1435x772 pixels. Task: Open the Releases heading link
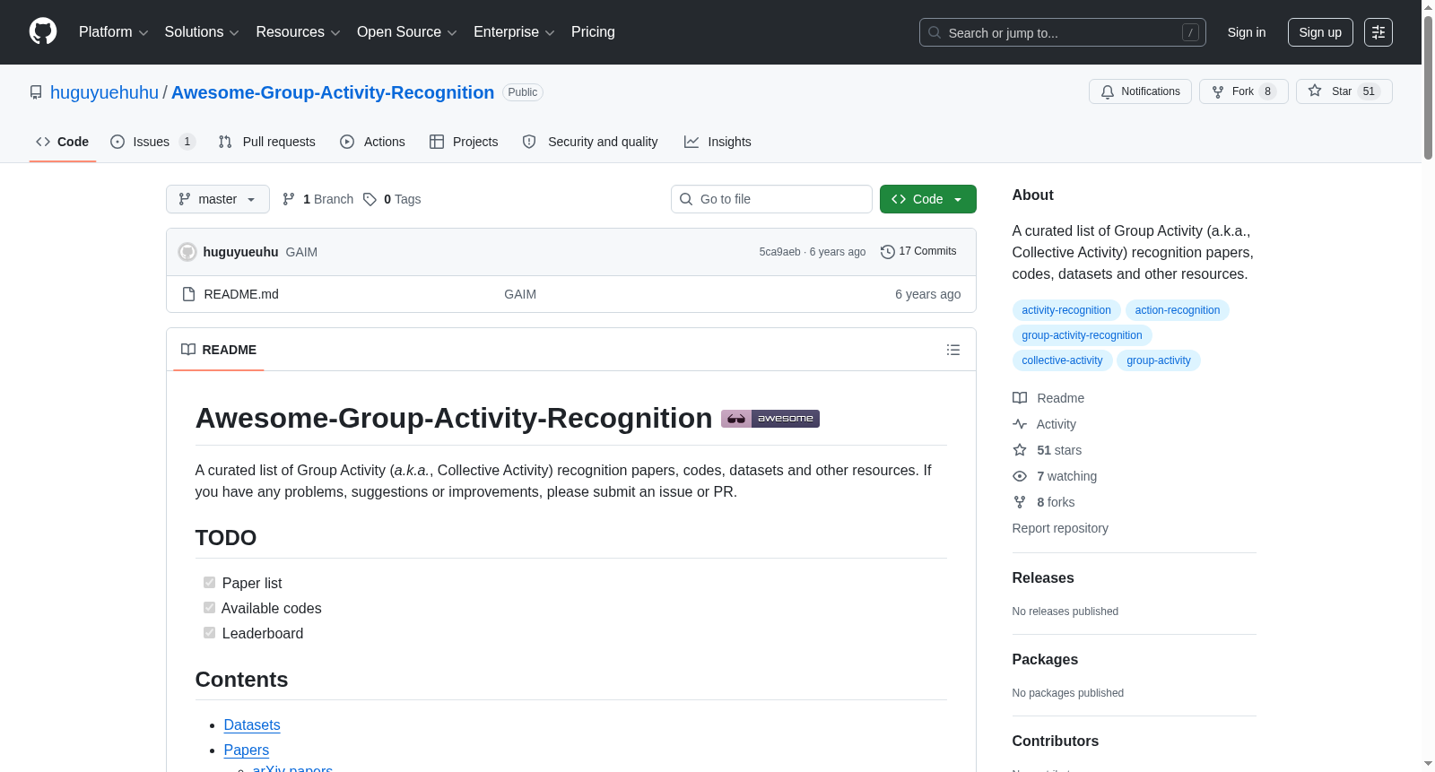(1043, 578)
